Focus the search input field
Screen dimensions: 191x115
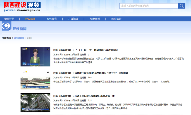[149, 6]
